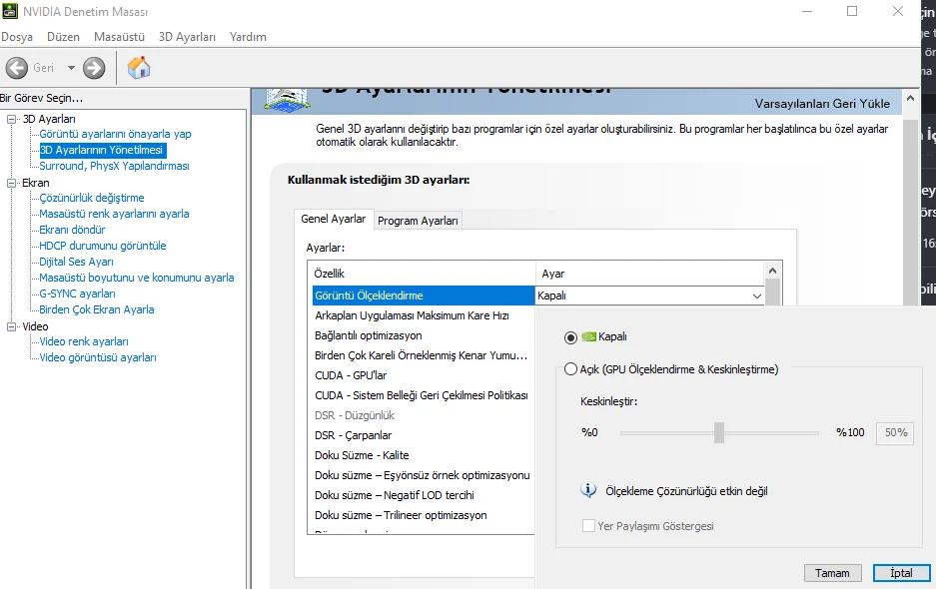Select the Doku Süzme - Kalite row
Viewport: 936px width, 589px height.
pyautogui.click(x=424, y=455)
